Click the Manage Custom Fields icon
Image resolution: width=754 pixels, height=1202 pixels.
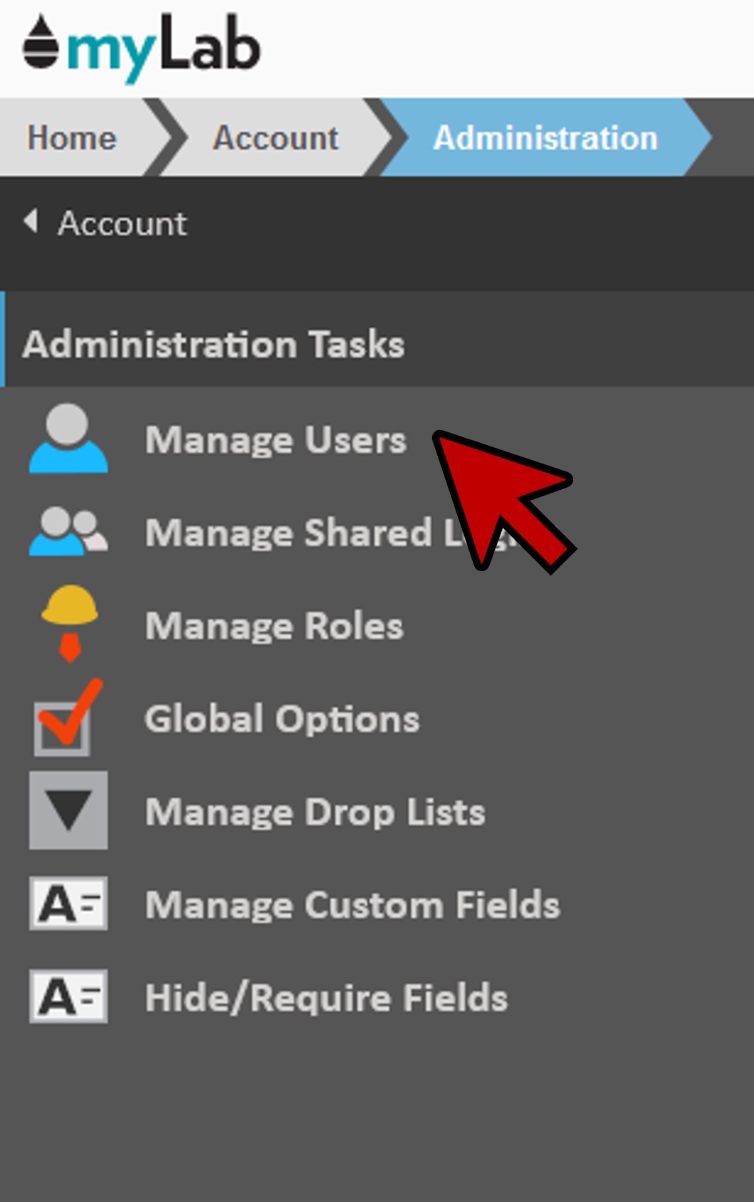click(x=68, y=904)
